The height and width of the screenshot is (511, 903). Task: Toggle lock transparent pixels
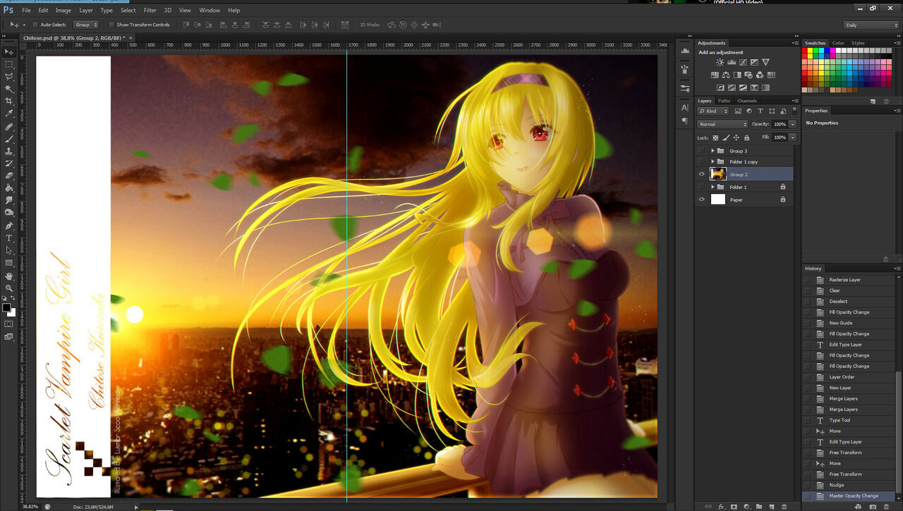[715, 137]
